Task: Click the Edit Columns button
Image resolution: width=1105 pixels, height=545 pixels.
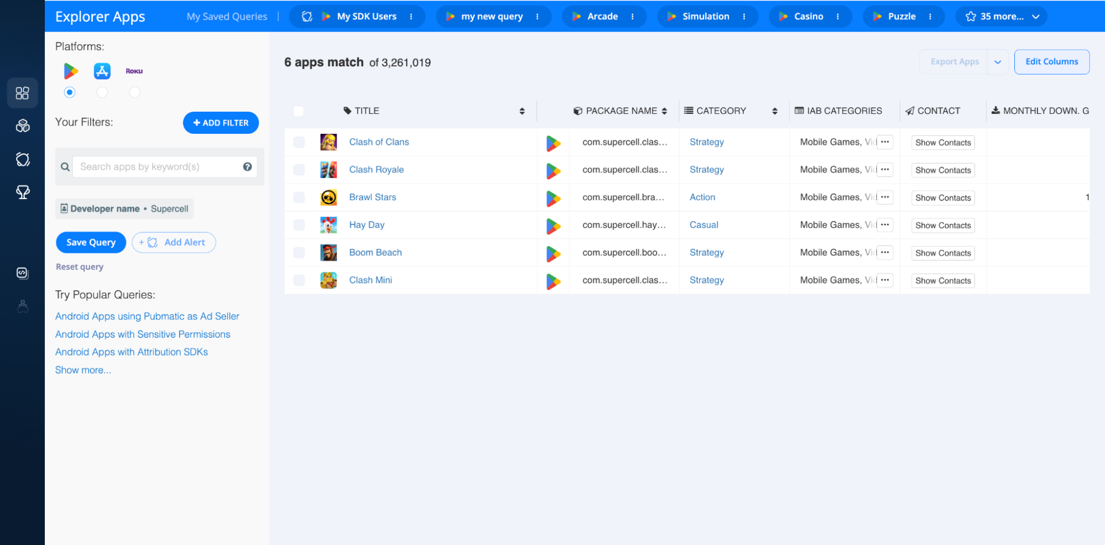Action: [x=1051, y=62]
